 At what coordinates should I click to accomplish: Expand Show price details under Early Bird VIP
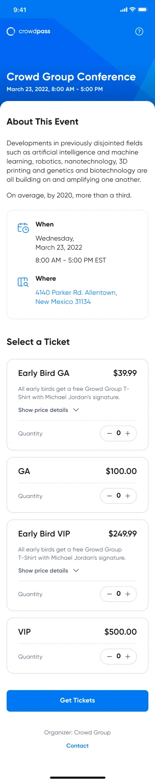(43, 570)
